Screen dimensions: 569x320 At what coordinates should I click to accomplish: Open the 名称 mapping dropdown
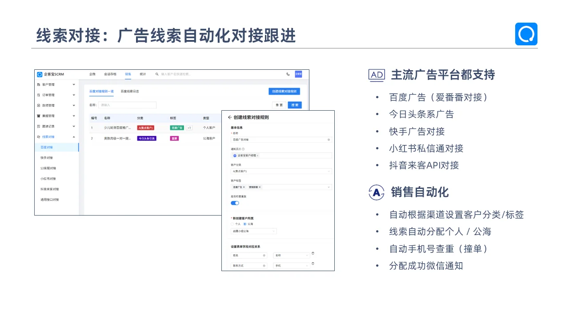click(x=291, y=256)
